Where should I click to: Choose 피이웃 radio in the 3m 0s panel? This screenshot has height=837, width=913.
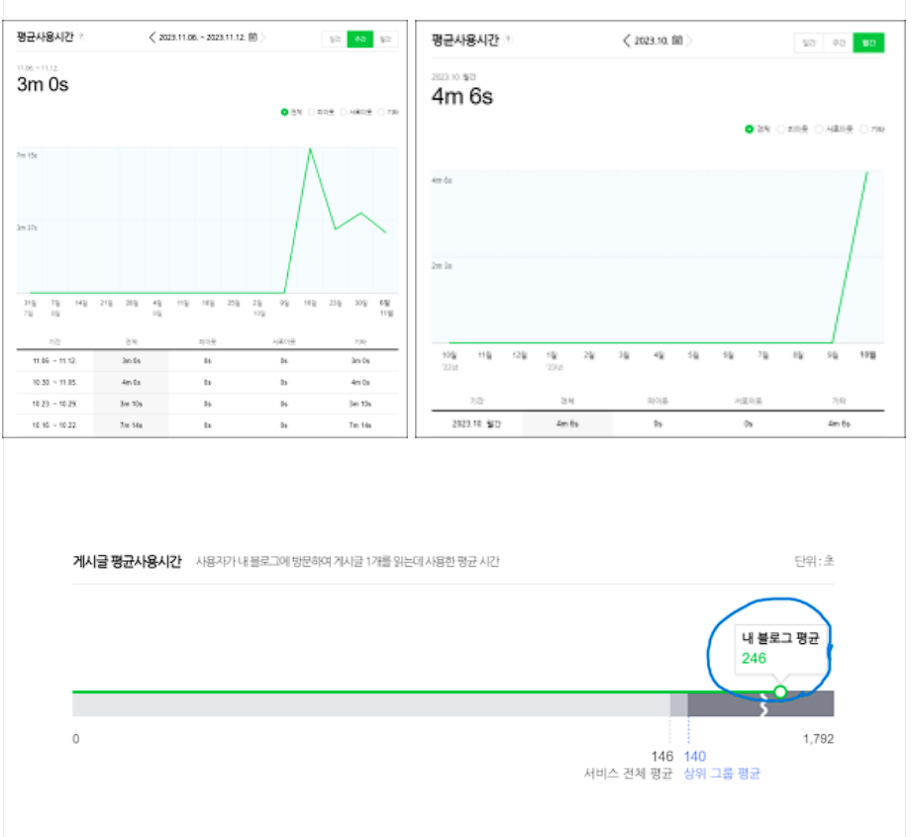click(x=312, y=112)
